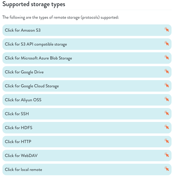The height and width of the screenshot is (177, 173).
Task: Show details for Google Cloud Storage
Action: (87, 86)
